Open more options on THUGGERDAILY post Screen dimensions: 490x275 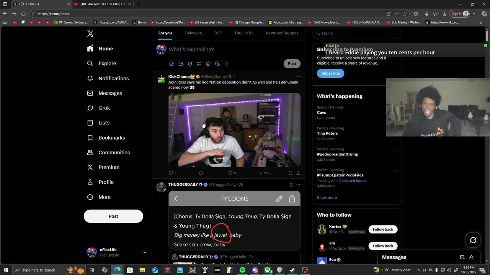298,185
